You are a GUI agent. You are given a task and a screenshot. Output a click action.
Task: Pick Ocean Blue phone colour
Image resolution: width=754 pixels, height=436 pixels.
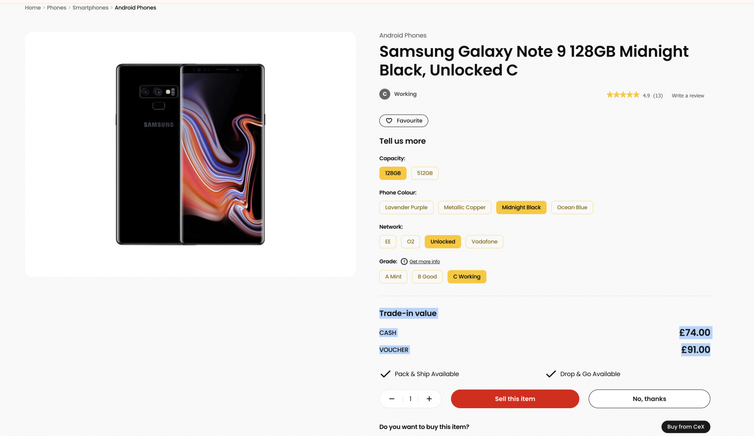point(572,208)
